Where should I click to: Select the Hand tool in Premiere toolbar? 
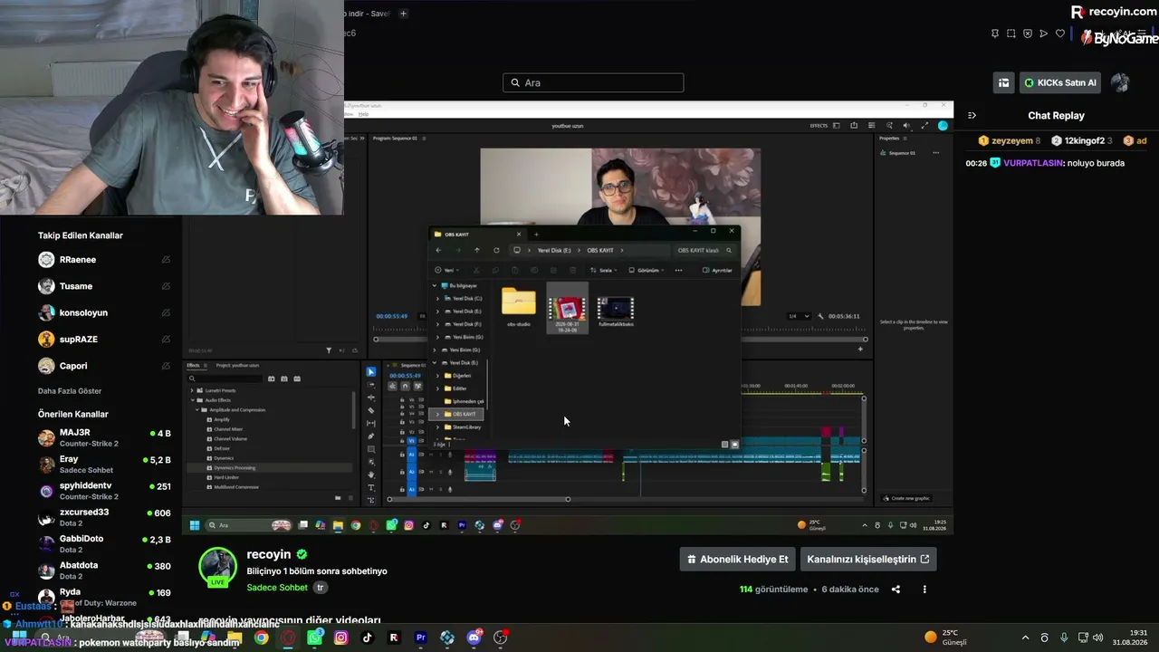370,475
